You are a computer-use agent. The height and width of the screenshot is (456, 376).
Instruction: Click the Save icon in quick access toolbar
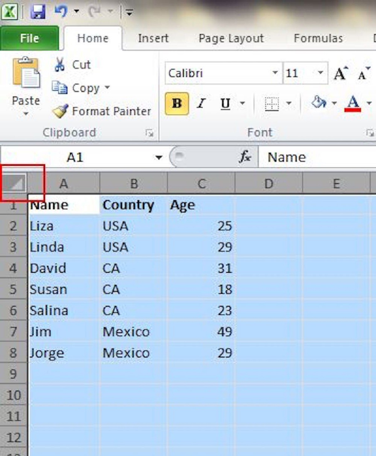click(38, 12)
